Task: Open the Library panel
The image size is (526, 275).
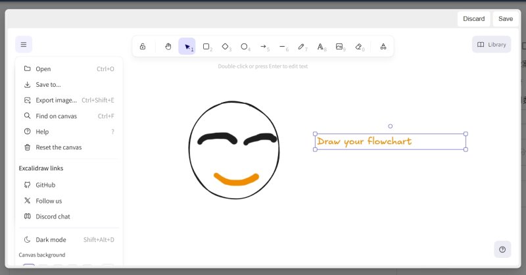Action: [x=491, y=45]
